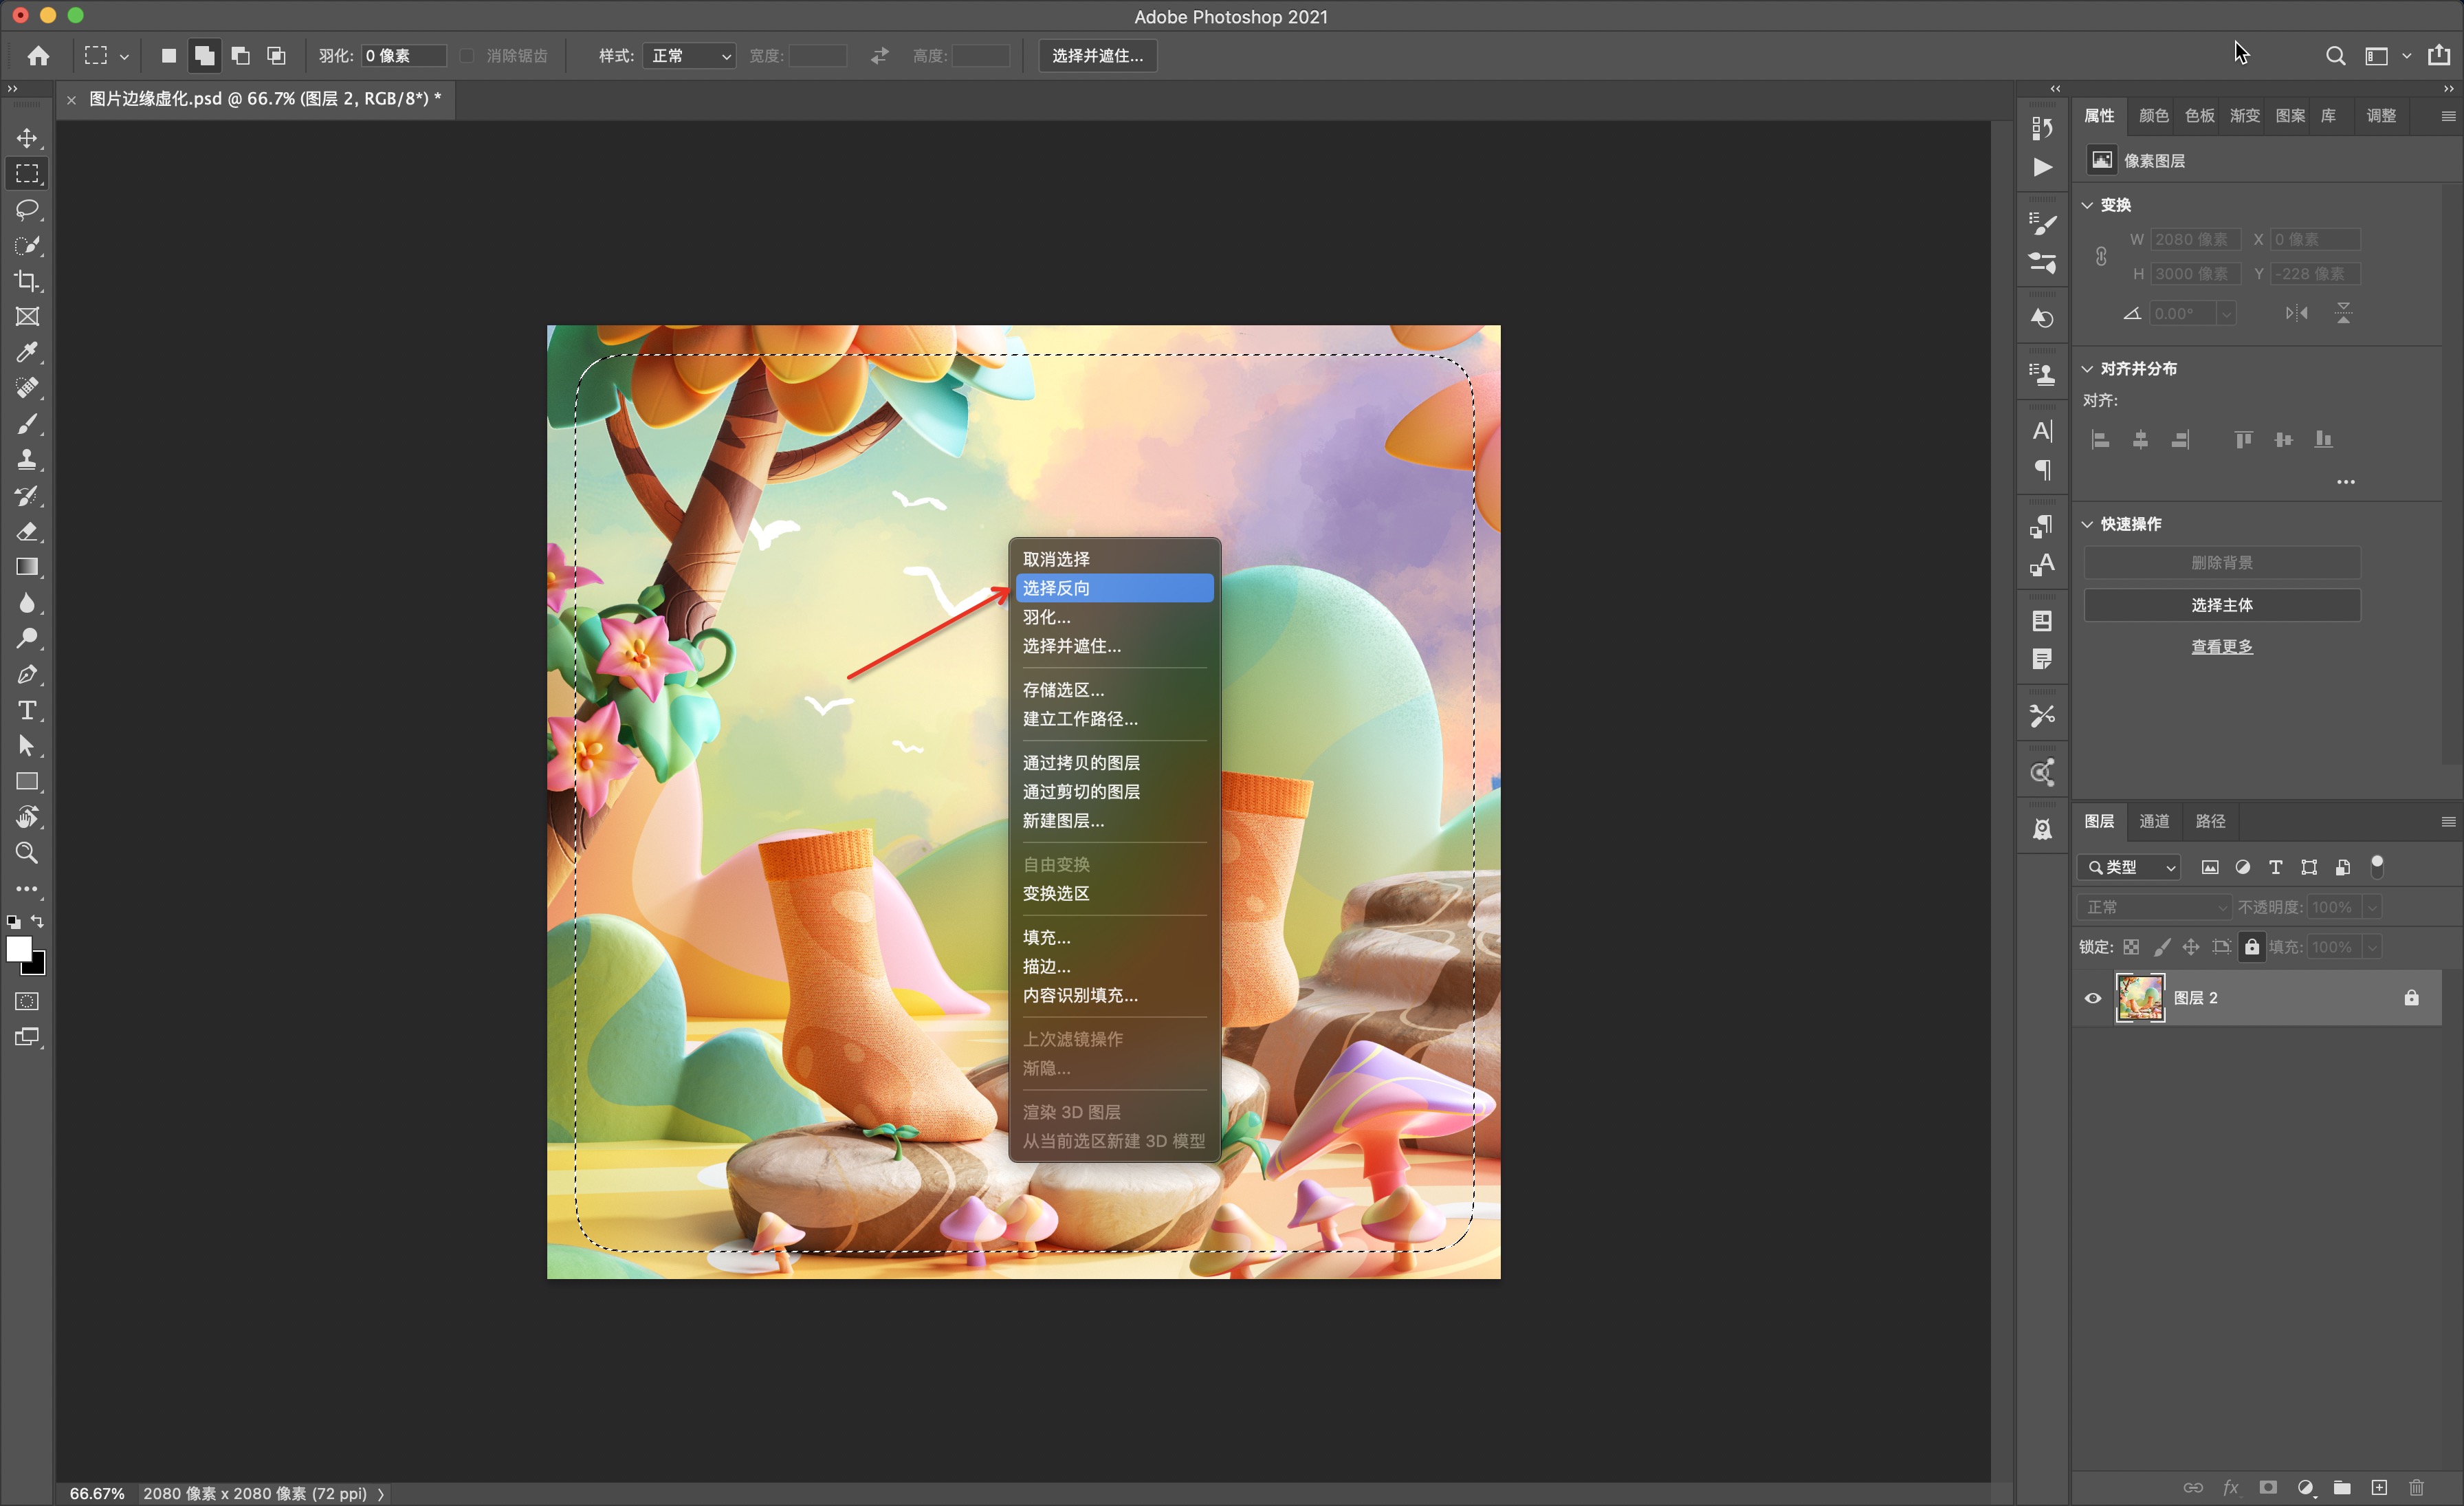Open the 样式 dropdown set to 正常

(x=690, y=56)
